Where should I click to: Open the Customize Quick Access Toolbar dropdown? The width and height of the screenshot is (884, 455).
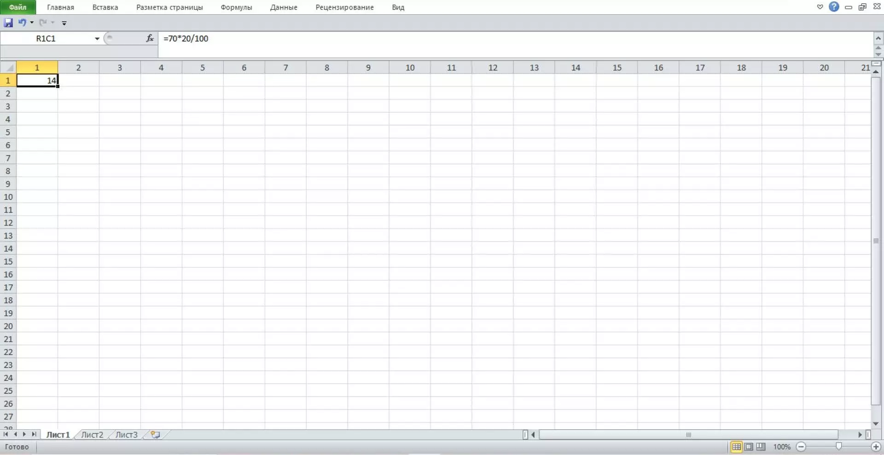[x=64, y=23]
